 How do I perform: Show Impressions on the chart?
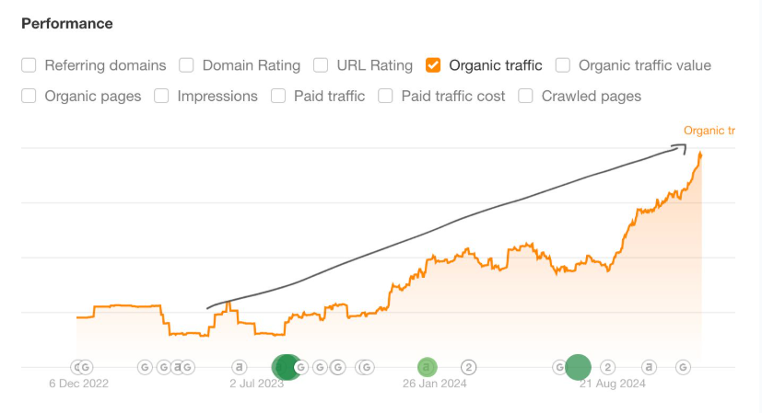pos(161,96)
